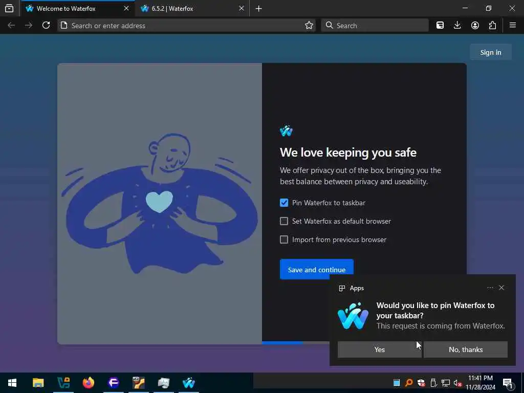Open the hamburger application menu

[x=513, y=26]
